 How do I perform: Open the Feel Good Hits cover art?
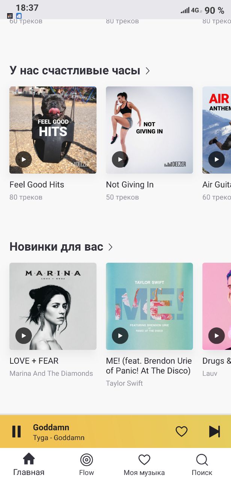(53, 130)
